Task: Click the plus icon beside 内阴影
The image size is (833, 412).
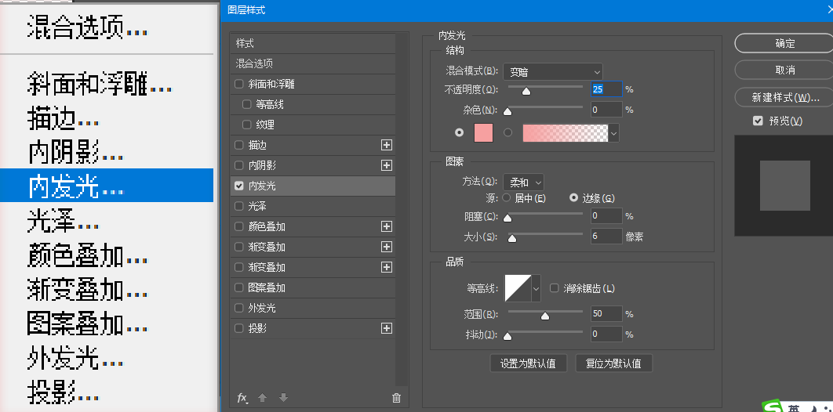Action: pos(386,165)
